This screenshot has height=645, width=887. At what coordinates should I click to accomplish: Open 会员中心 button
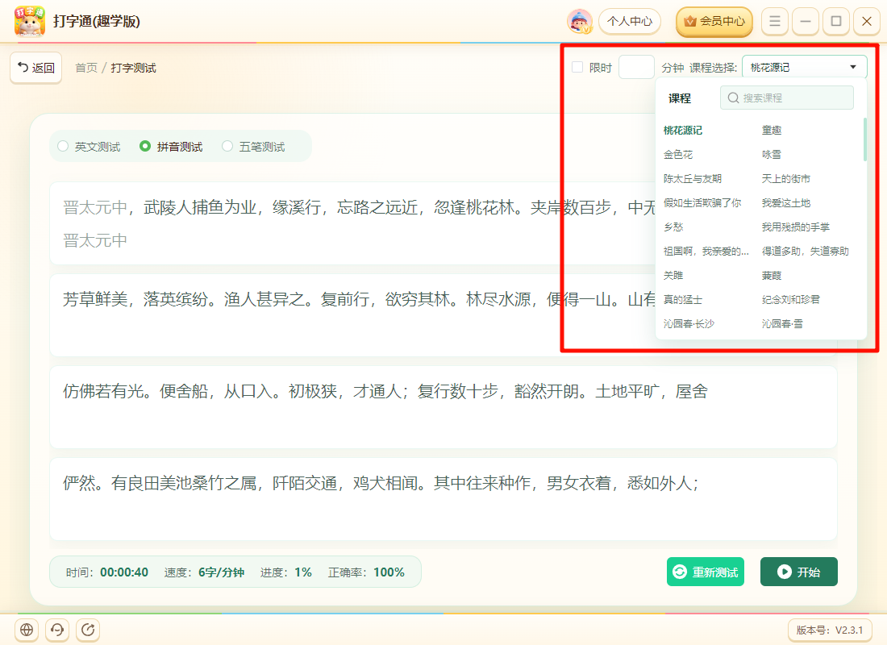click(714, 22)
